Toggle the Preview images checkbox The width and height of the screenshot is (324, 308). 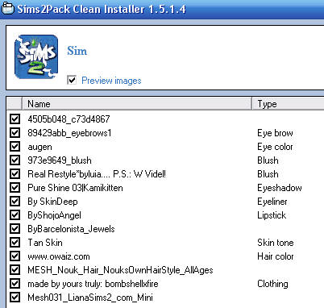tap(72, 80)
